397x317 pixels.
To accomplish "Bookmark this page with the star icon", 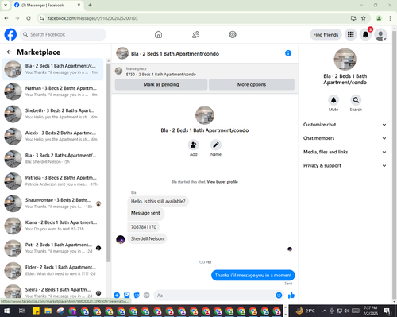I will [364, 18].
